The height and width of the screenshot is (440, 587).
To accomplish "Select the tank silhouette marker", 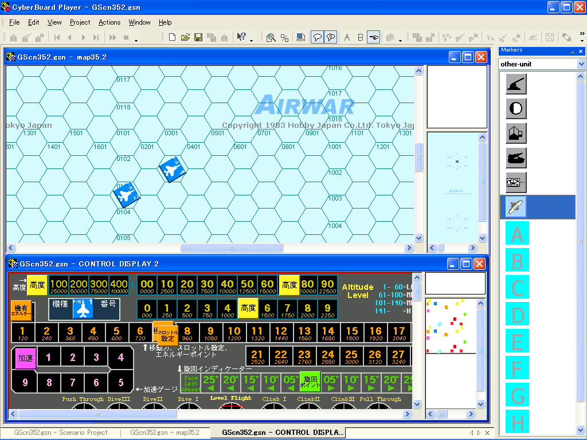I will 516,158.
